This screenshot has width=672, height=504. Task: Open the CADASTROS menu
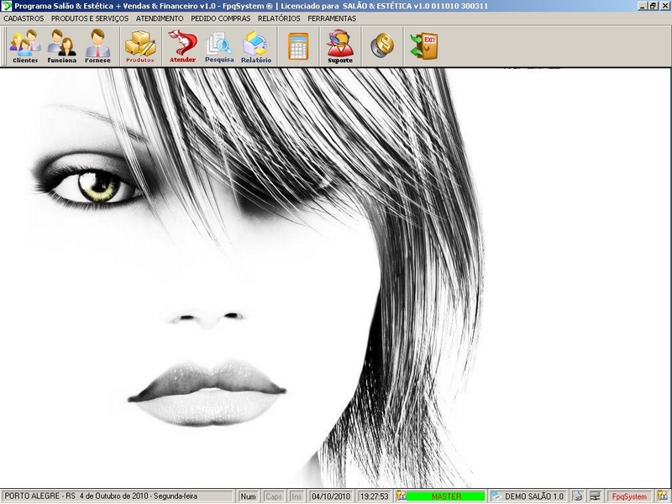(24, 18)
